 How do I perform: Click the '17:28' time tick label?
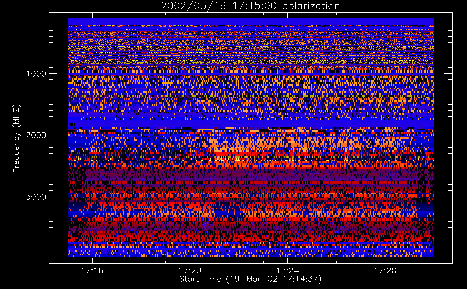(385, 271)
